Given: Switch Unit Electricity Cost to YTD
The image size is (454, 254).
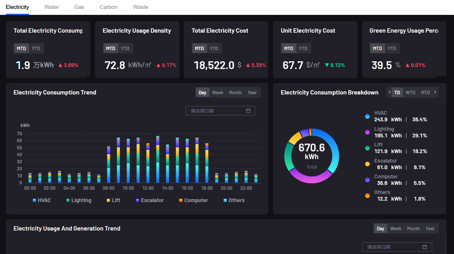Looking at the screenshot, I should 303,48.
